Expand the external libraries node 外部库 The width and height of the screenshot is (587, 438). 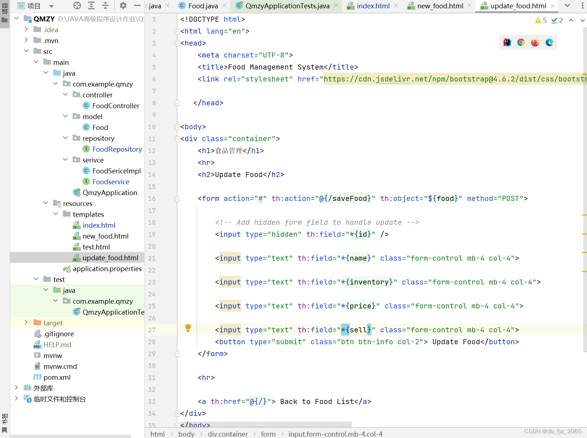coord(16,387)
